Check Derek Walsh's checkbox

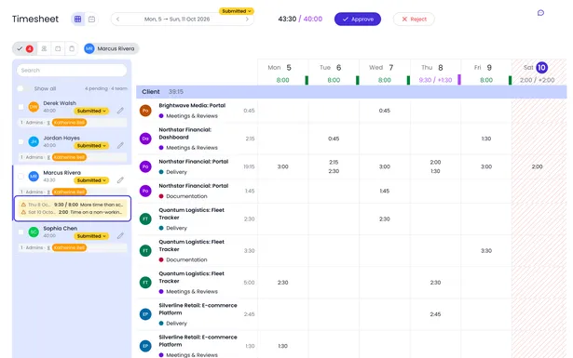(x=20, y=106)
